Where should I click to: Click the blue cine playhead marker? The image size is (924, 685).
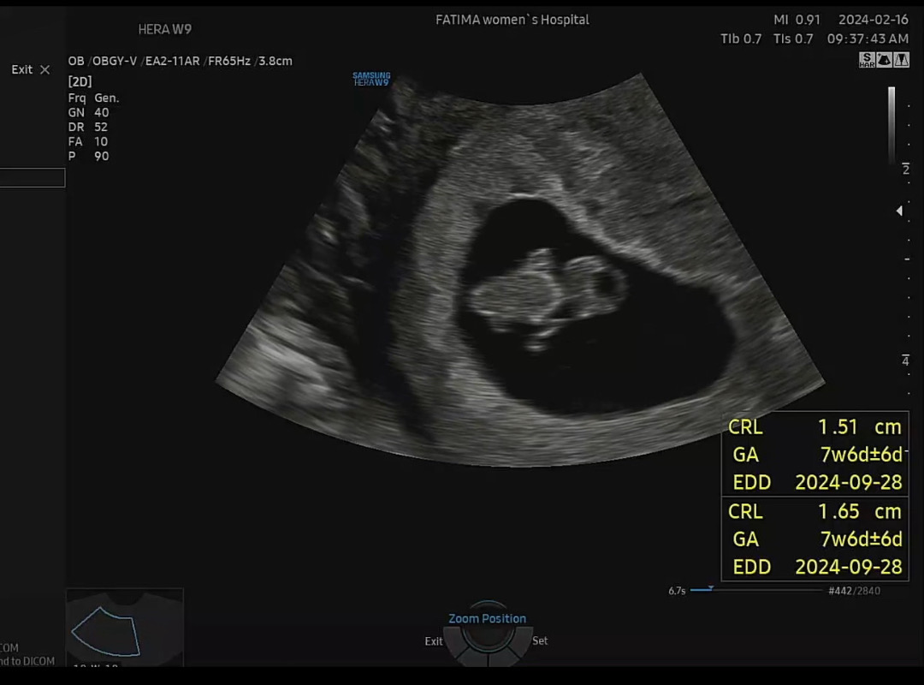[x=710, y=588]
